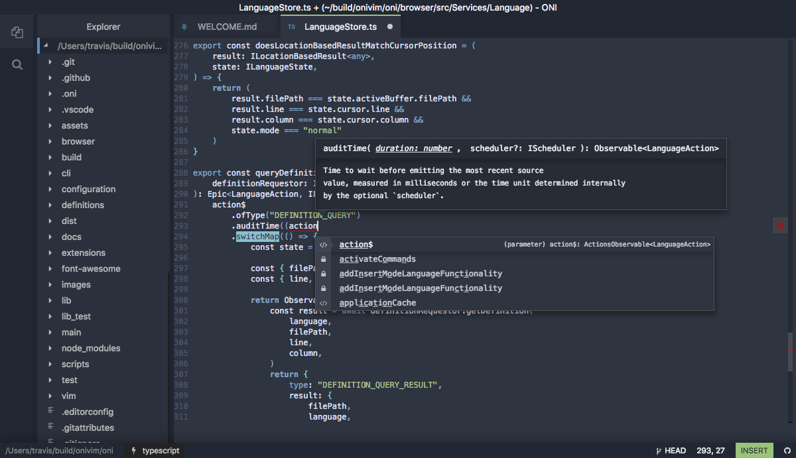796x458 pixels.
Task: Open the .editorconfig file
Action: pos(87,412)
